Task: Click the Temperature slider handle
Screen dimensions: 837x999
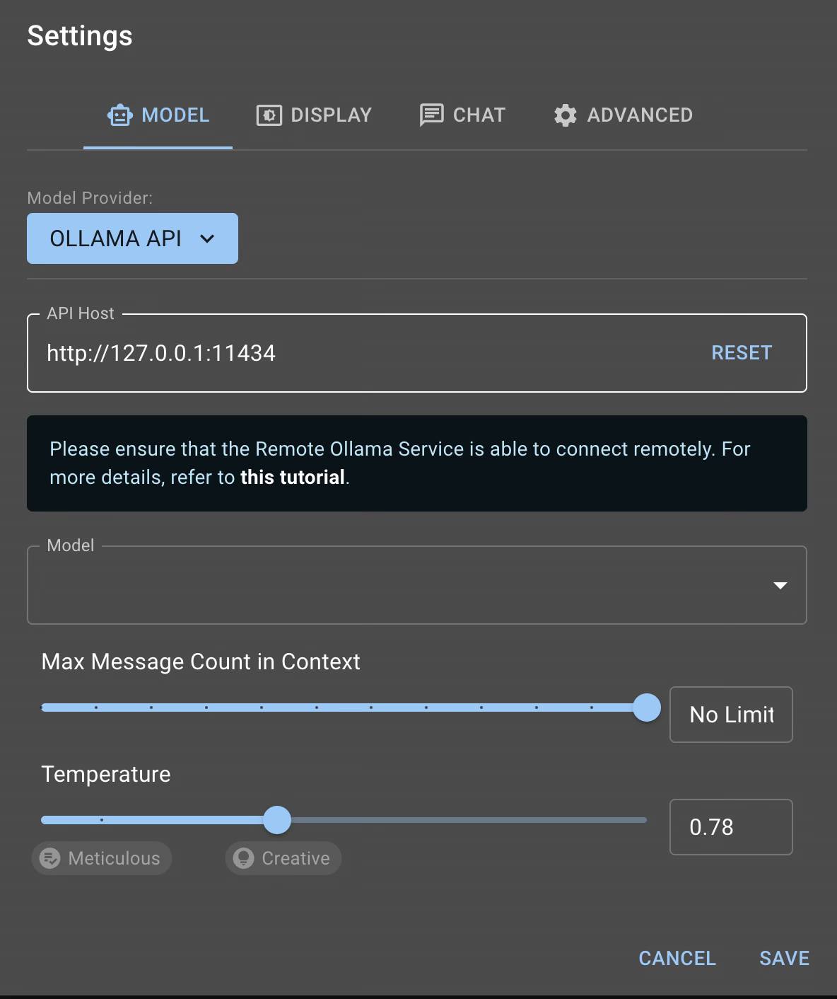Action: click(x=277, y=820)
